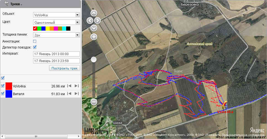The image size is (267, 139).
Task: Disable the Детектор поездок checkbox
Action: click(35, 47)
